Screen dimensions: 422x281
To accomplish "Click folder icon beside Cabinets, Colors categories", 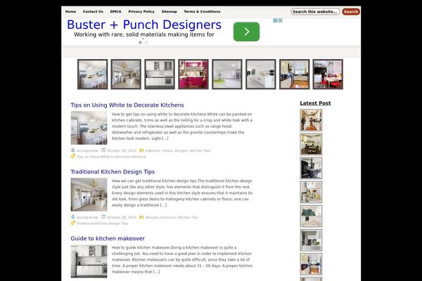I will pyautogui.click(x=141, y=150).
